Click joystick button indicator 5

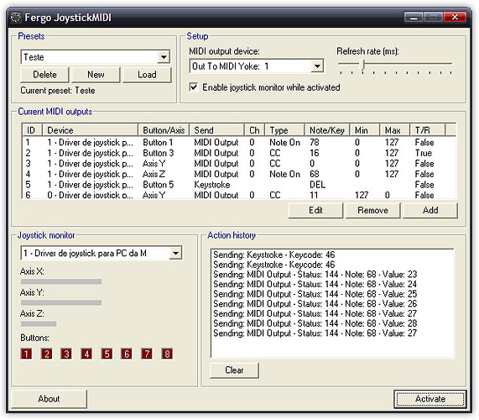point(107,354)
